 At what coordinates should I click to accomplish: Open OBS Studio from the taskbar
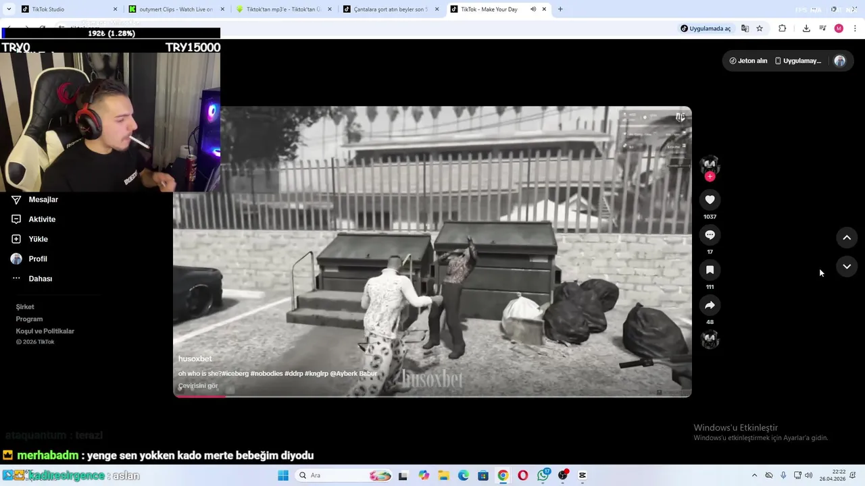pos(563,475)
